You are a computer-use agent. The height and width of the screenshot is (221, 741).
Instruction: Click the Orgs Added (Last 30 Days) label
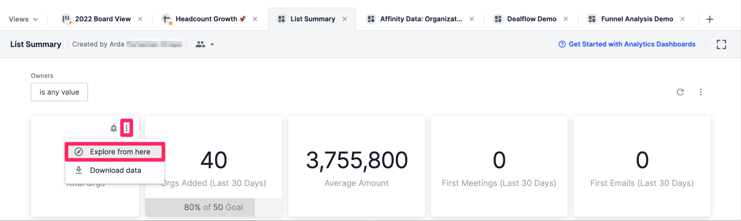[x=214, y=183]
